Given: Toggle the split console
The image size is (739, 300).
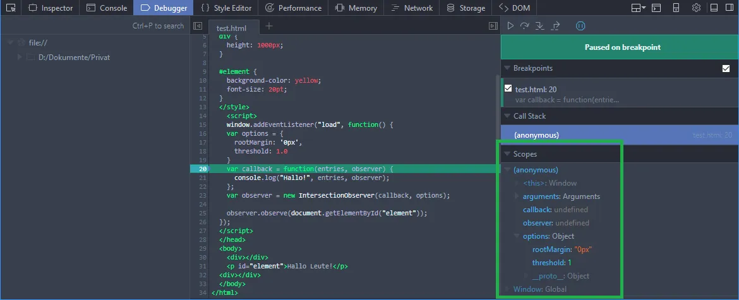Looking at the screenshot, I should pyautogui.click(x=656, y=8).
